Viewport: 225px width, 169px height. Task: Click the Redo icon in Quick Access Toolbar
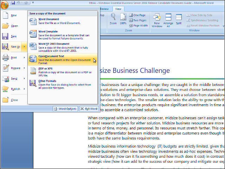click(x=26, y=3)
